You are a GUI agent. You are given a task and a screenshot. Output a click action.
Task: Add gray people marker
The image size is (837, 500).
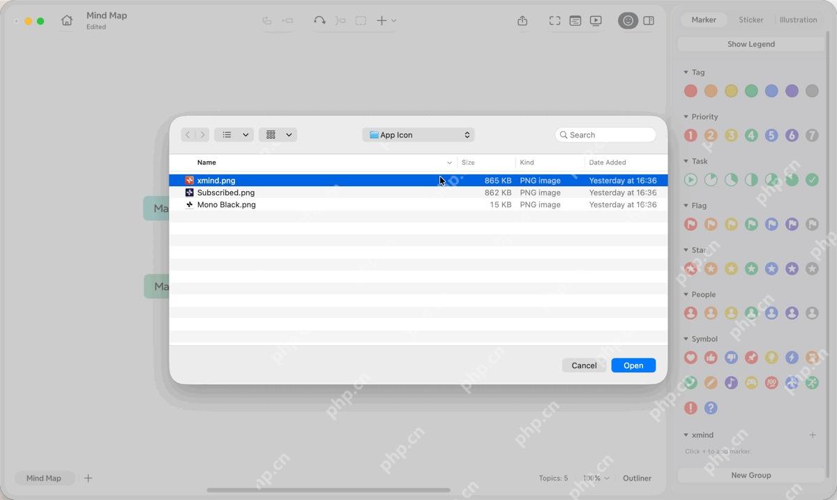coord(812,313)
